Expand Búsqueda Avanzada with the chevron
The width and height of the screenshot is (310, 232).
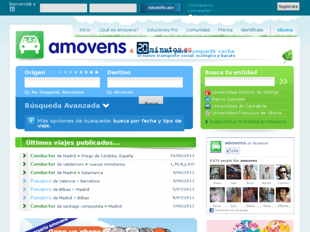point(106,106)
